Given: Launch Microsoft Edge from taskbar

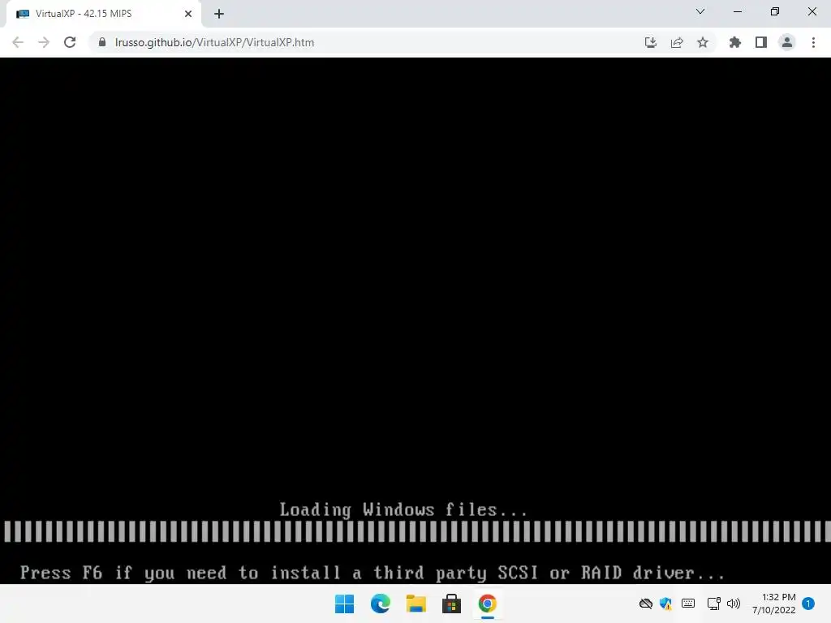Looking at the screenshot, I should coord(381,604).
